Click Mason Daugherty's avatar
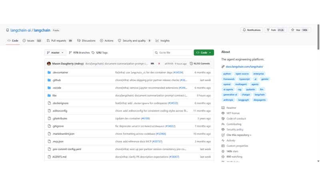This screenshot has height=180, width=320. [x=49, y=64]
